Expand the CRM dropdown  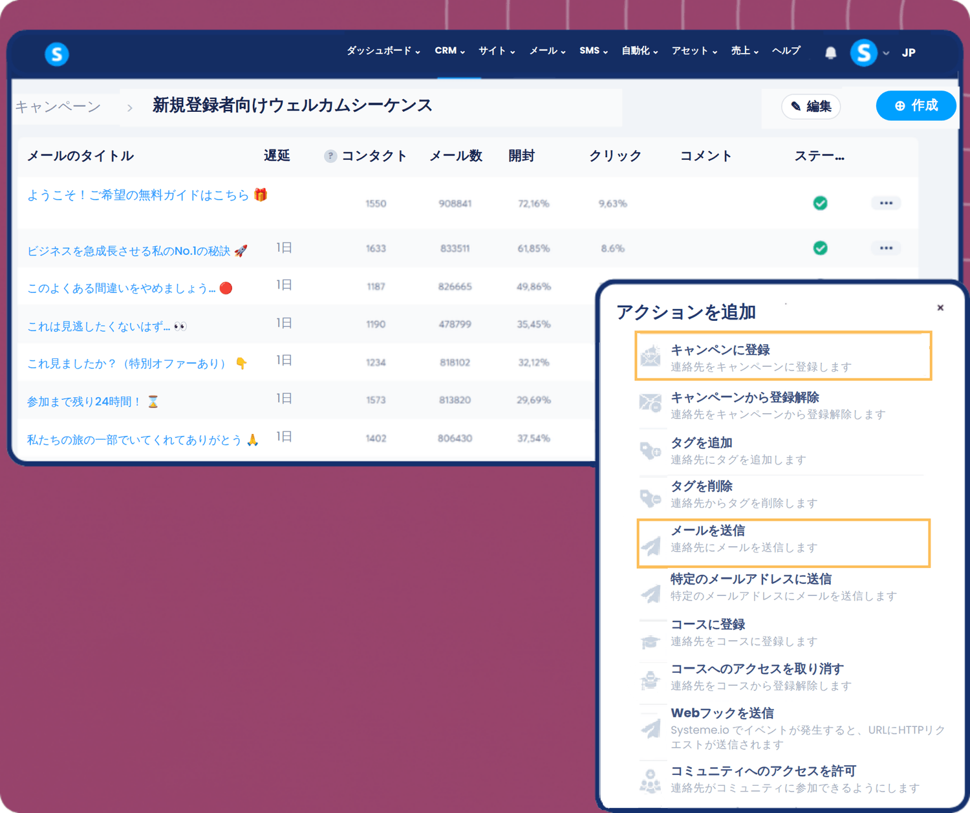(450, 51)
